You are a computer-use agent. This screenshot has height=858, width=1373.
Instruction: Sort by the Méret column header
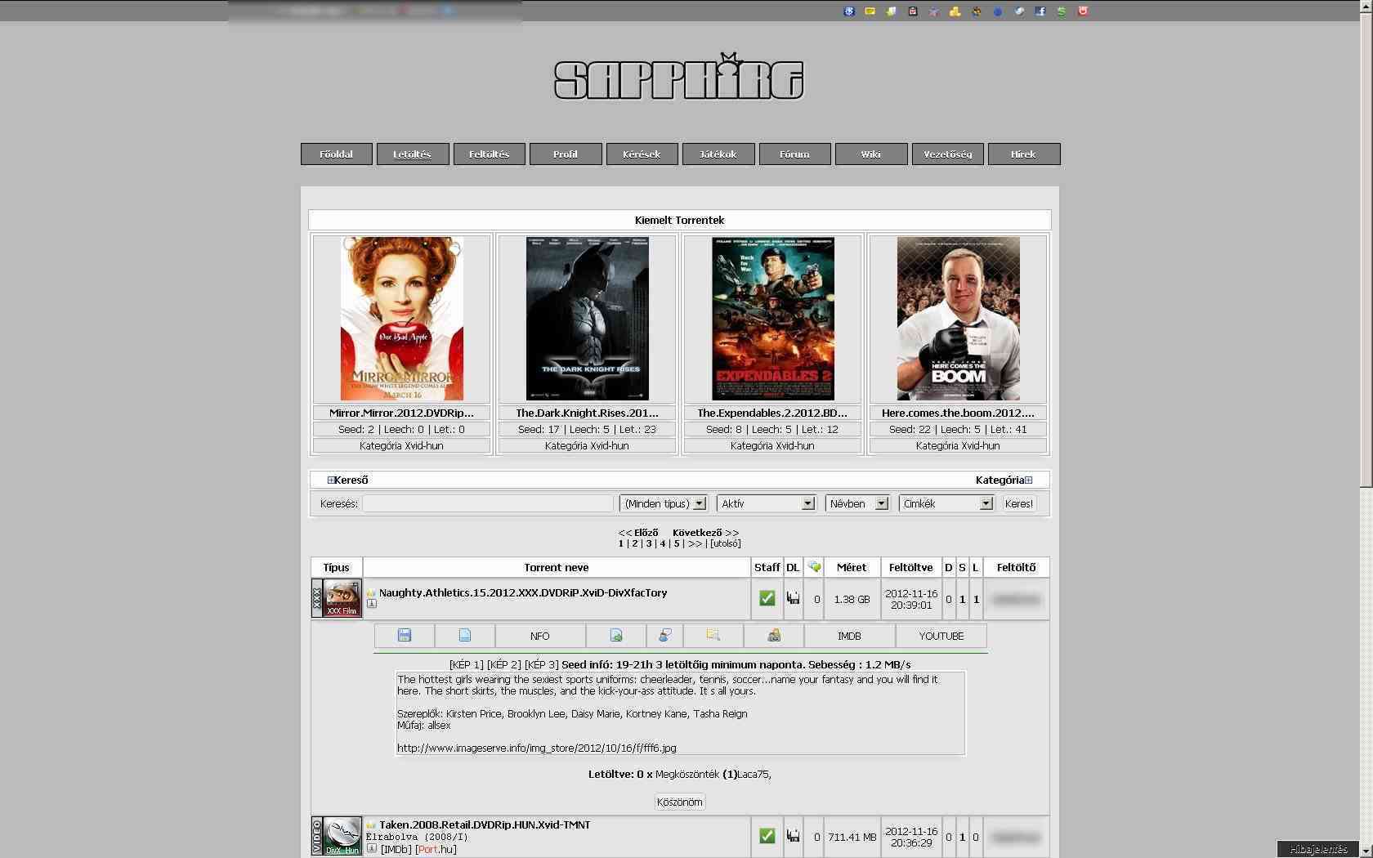852,567
